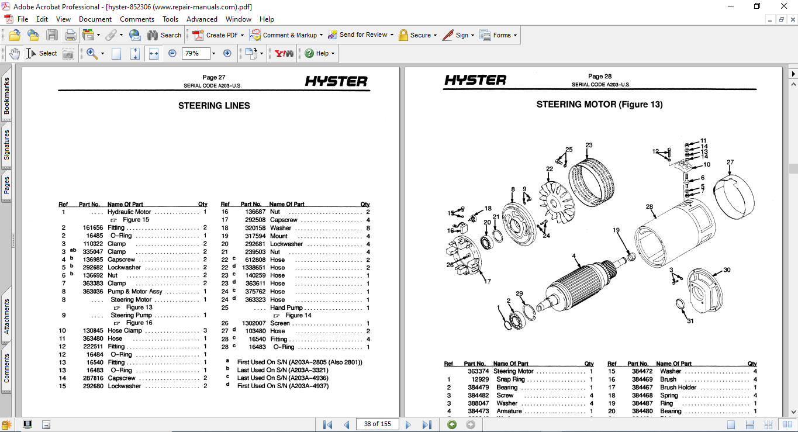798x432 pixels.
Task: Click the Create PDF button
Action: [x=216, y=35]
